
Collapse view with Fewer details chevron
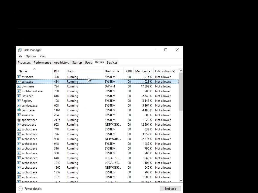click(20, 188)
